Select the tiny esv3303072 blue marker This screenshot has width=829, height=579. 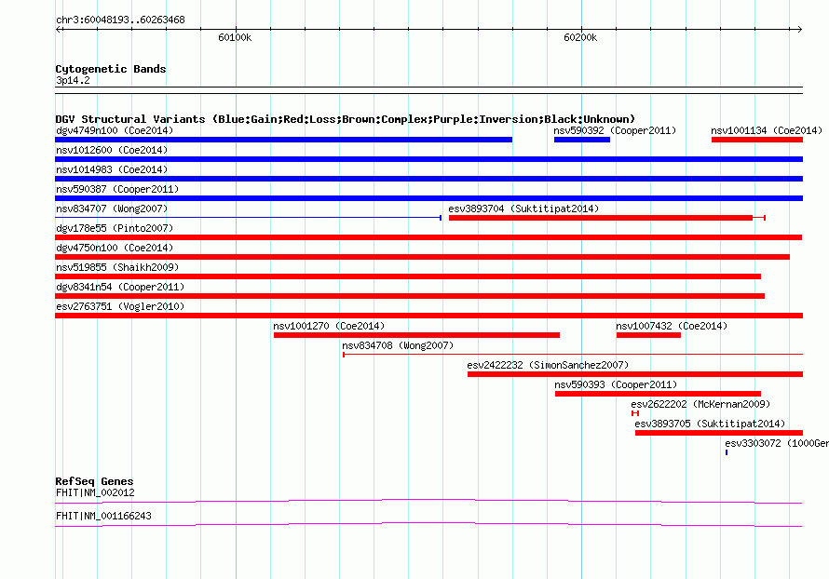click(727, 452)
